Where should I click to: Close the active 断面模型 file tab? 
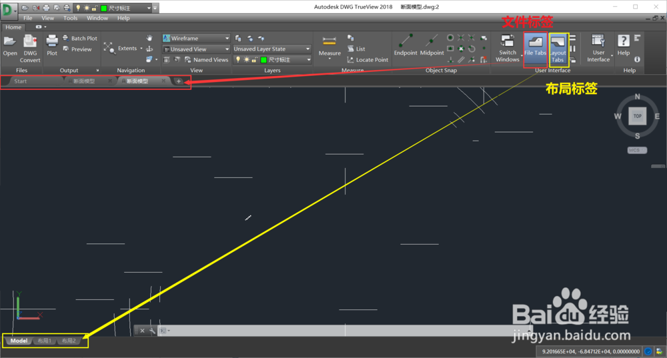tap(163, 81)
